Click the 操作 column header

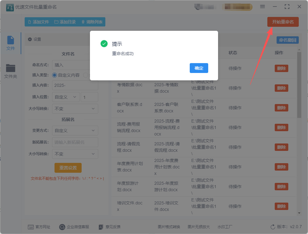[279, 53]
